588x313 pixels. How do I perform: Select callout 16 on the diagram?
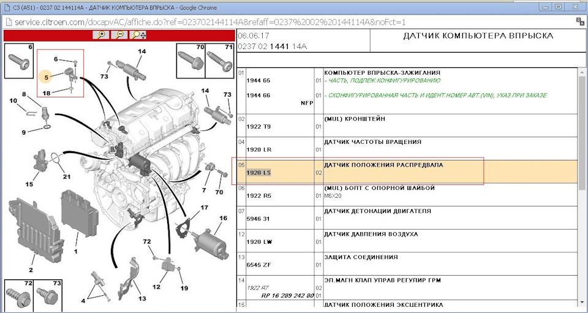coord(224,218)
